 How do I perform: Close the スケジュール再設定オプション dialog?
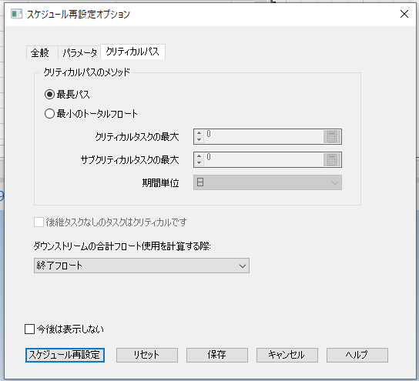coord(404,14)
